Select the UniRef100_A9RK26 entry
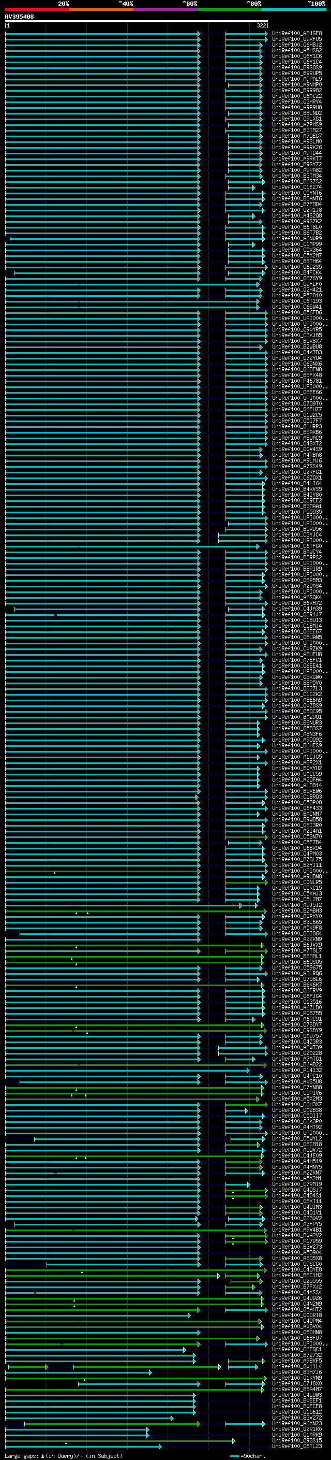The width and height of the screenshot is (331, 1460). [297, 148]
